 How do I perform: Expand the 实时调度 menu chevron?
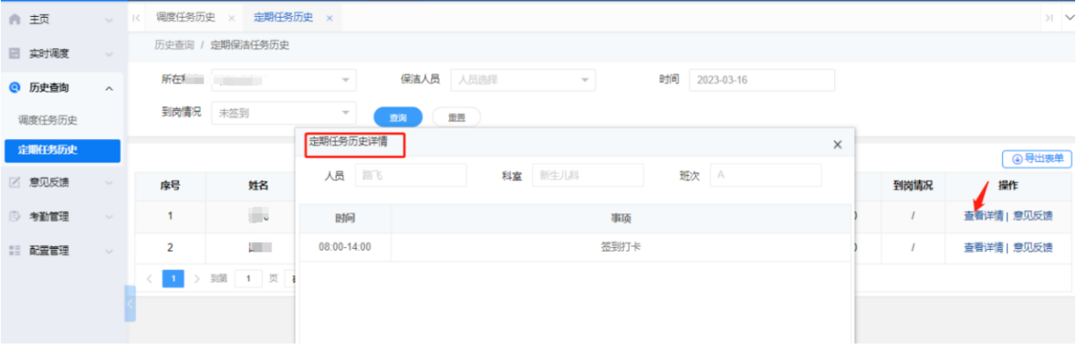click(x=109, y=54)
